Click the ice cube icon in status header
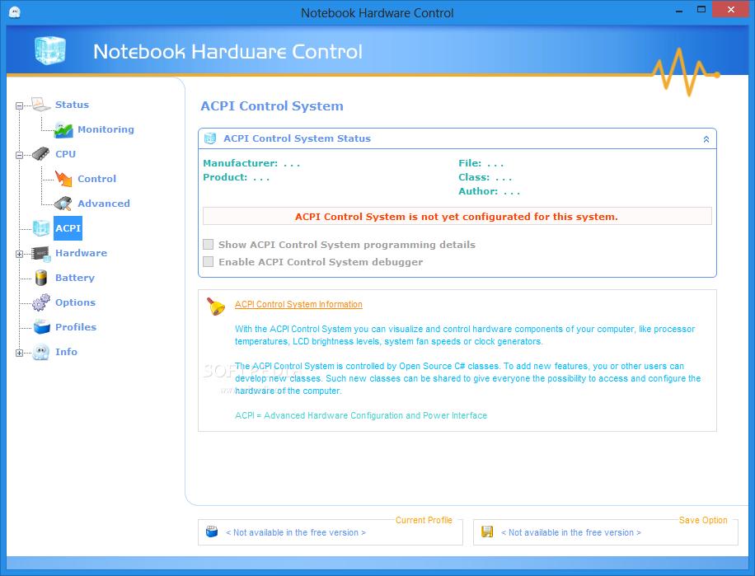755x576 pixels. coord(210,138)
